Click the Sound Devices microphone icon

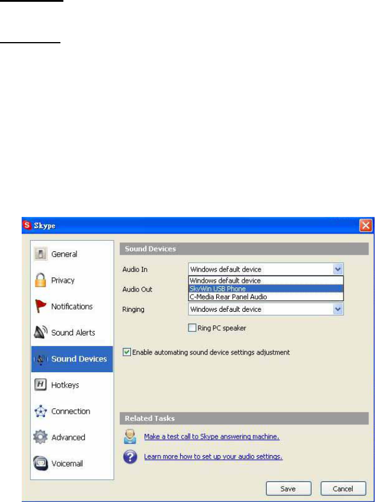[41, 359]
